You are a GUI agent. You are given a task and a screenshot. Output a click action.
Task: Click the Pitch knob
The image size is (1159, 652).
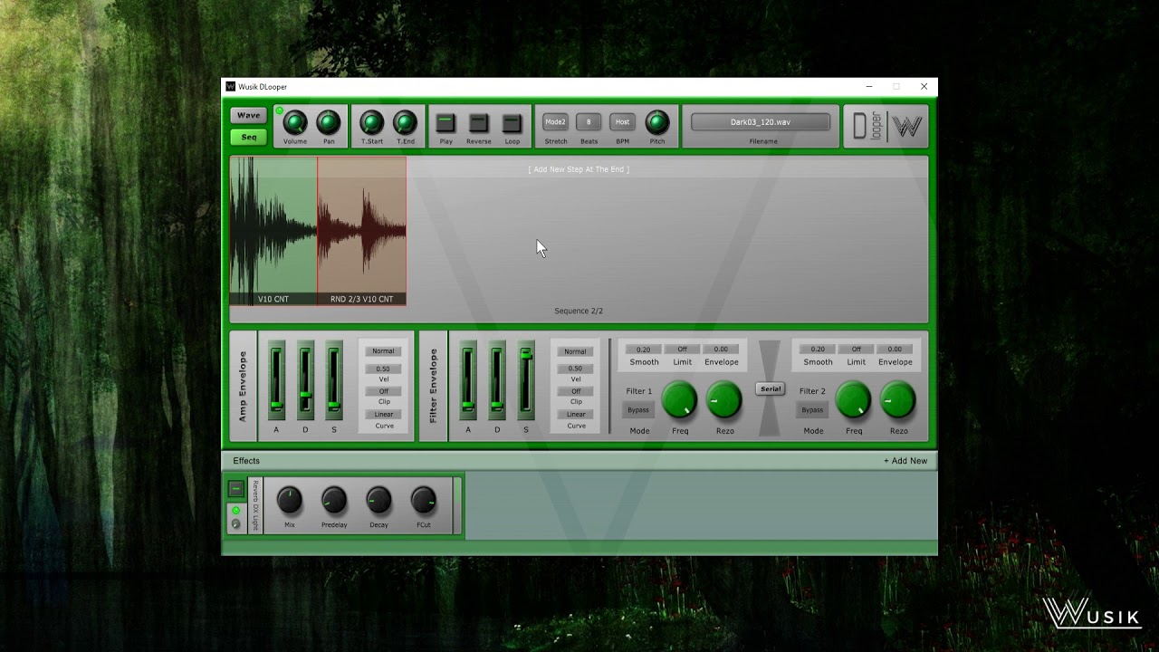pos(657,122)
